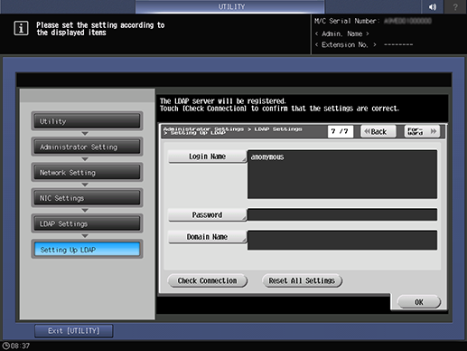Open the Utility menu level
The image size is (467, 351).
pyautogui.click(x=87, y=121)
